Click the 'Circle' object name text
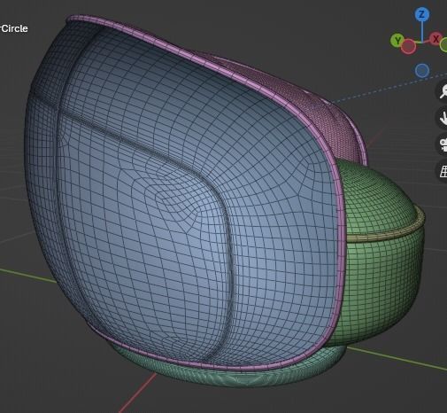The image size is (447, 413). pyautogui.click(x=13, y=28)
